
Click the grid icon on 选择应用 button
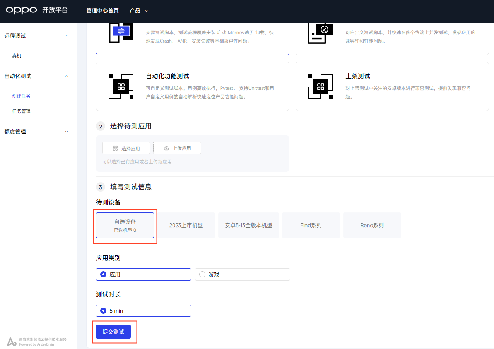115,148
